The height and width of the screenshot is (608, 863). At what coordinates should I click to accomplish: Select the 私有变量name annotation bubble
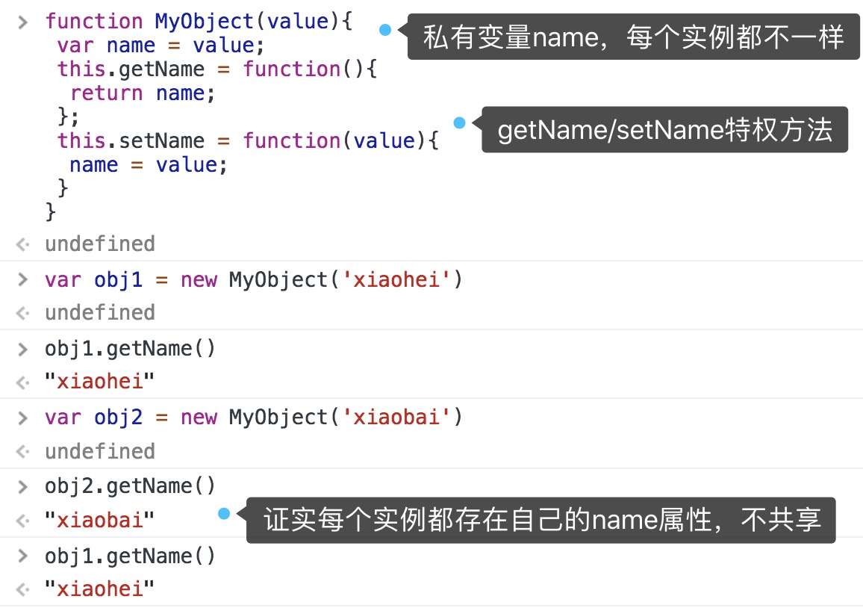coord(634,37)
